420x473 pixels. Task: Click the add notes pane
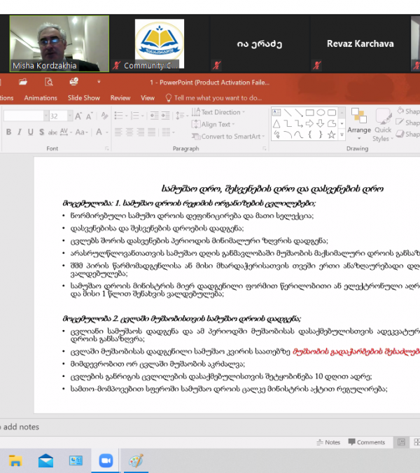(210, 427)
